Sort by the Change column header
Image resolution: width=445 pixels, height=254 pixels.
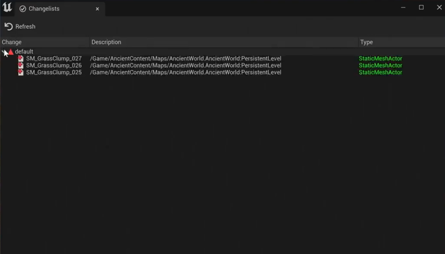[12, 42]
